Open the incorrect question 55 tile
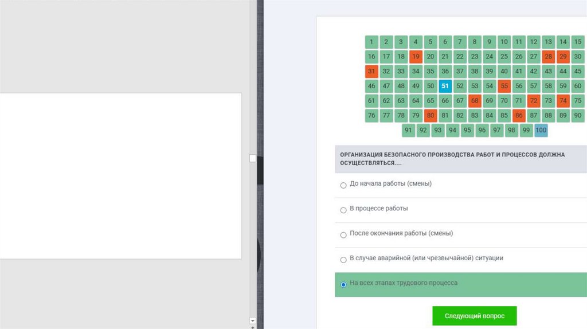587x329 pixels. 504,86
